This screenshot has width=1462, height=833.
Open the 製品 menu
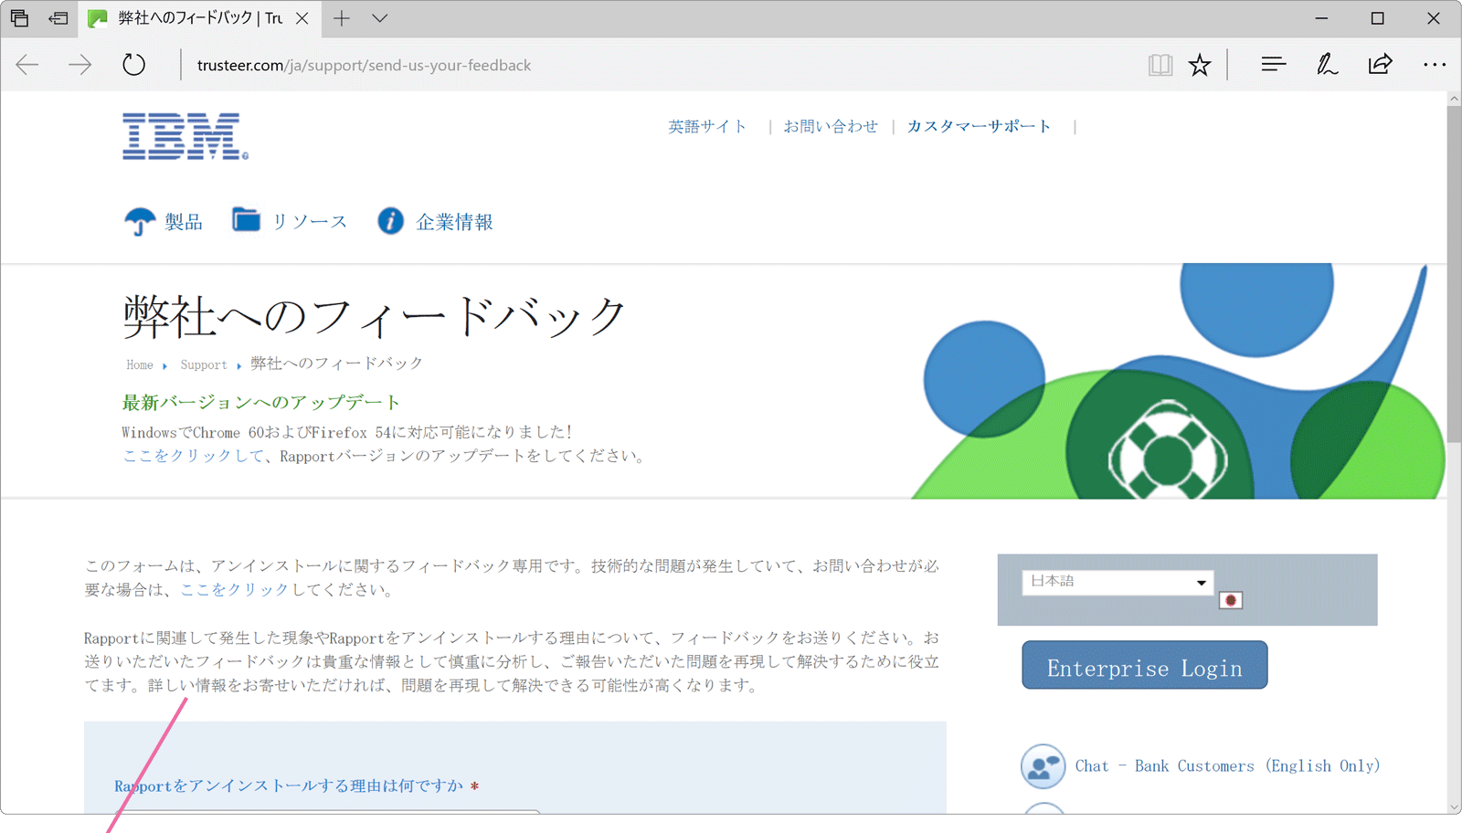184,222
